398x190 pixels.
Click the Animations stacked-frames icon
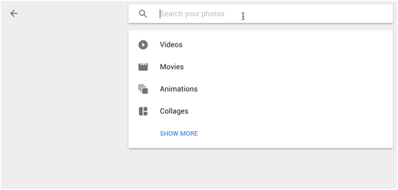143,89
